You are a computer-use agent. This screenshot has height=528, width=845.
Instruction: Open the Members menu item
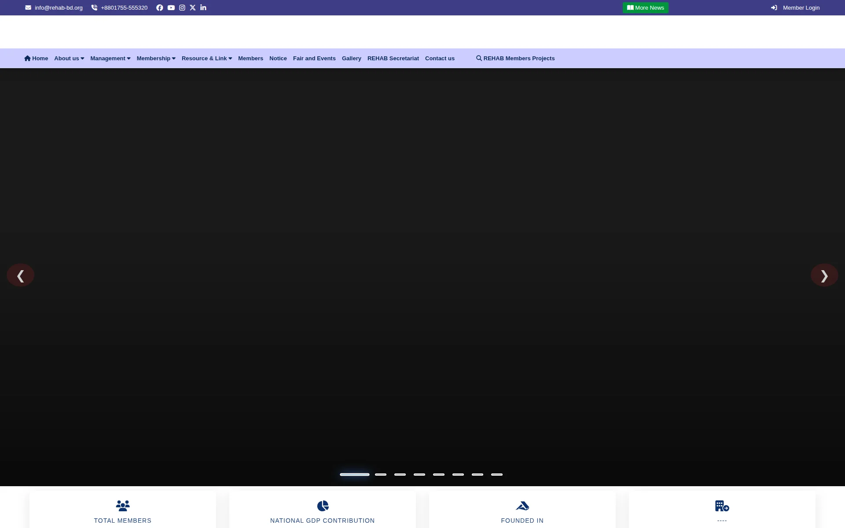pyautogui.click(x=250, y=58)
